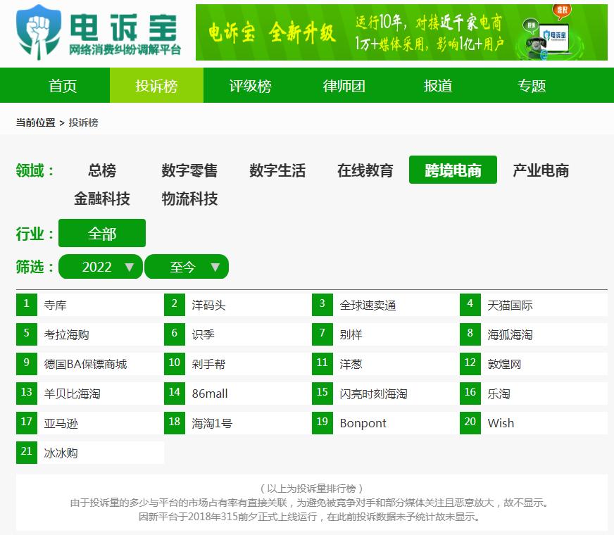Viewport: 614px width, 535px height.
Task: Open the 至今 date dropdown
Action: click(x=187, y=267)
